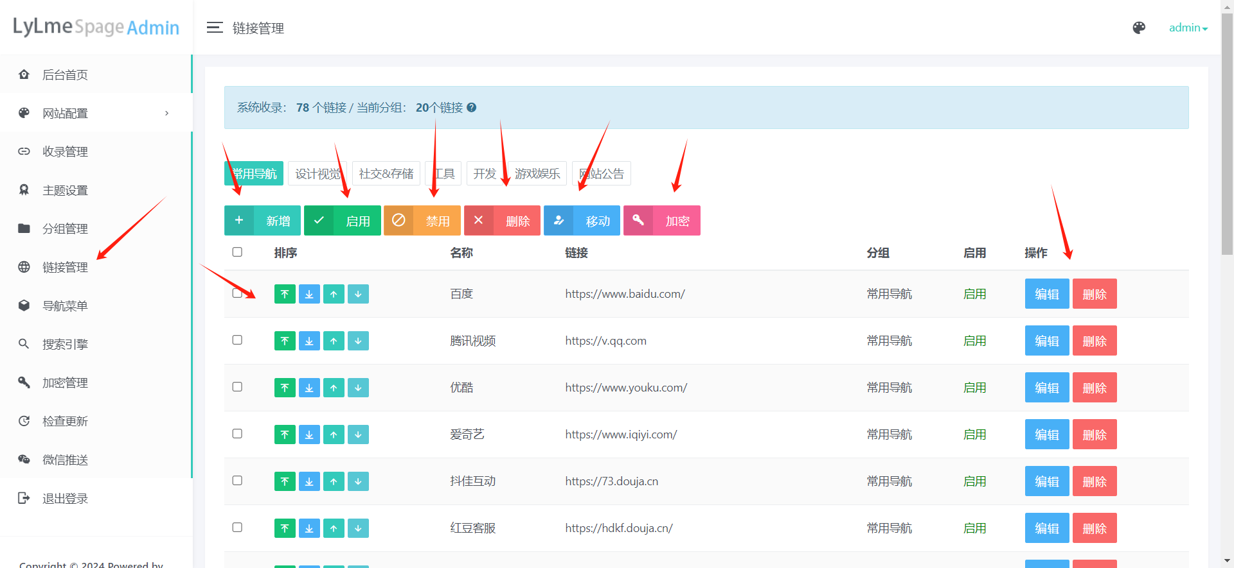This screenshot has height=568, width=1234.
Task: Switch to the 游戏娱乐 group tab
Action: click(x=537, y=174)
